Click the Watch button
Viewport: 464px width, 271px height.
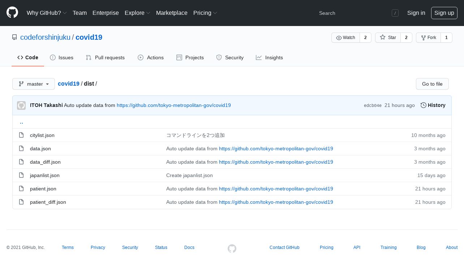345,38
